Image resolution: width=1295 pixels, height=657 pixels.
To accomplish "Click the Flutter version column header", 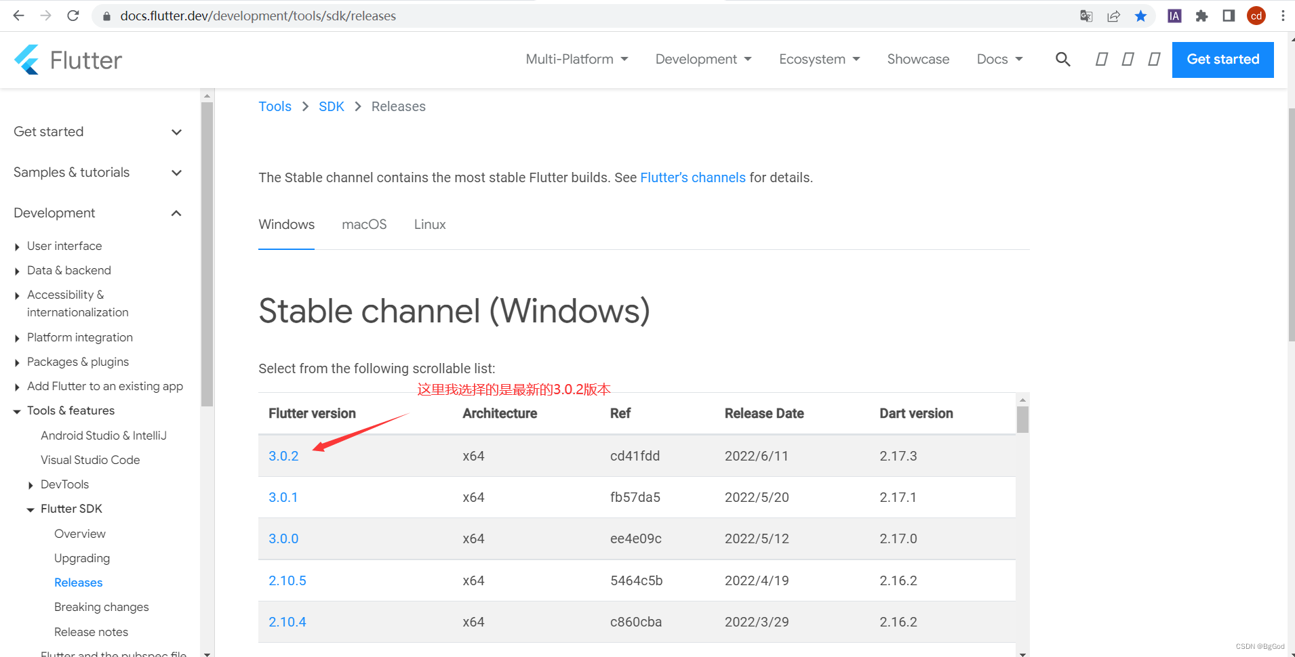I will tap(312, 413).
